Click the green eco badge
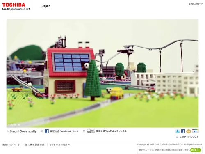 [196, 150]
